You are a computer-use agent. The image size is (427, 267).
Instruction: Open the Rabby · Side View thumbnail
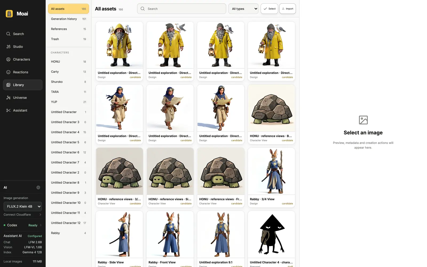click(x=119, y=234)
